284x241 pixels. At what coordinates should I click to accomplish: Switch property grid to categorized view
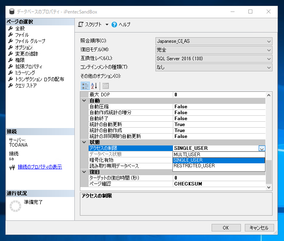coord(85,86)
